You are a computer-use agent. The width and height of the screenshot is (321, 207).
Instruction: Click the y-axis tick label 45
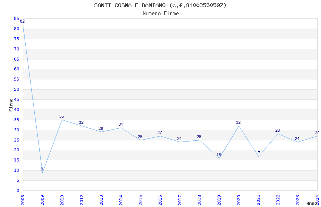pos(17,99)
